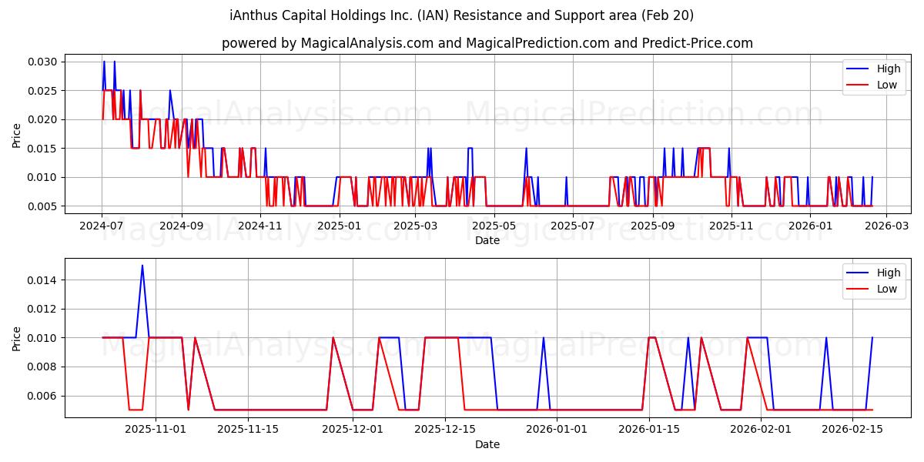This screenshot has width=924, height=462.
Task: Click the 0.020 price tick on the top chart
Action: click(44, 119)
